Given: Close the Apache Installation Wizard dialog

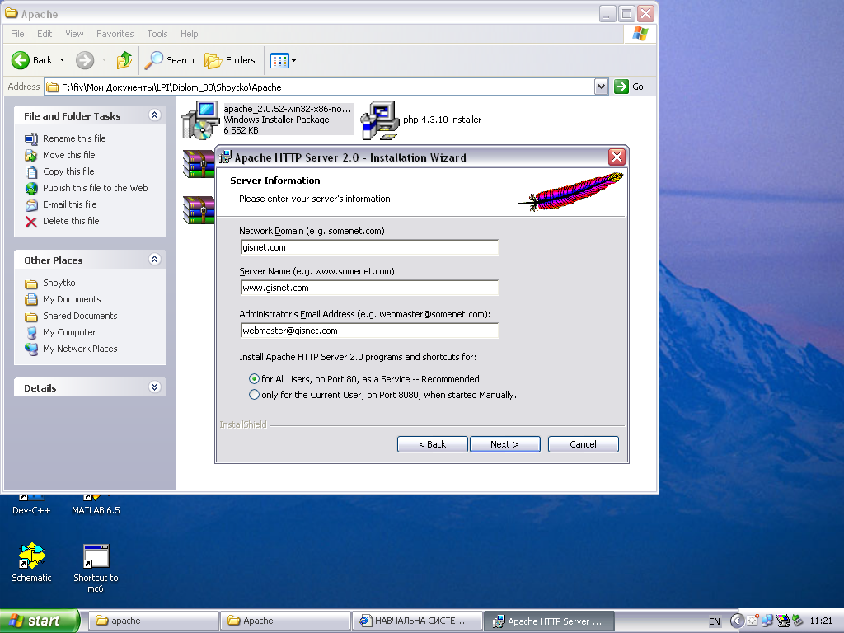Looking at the screenshot, I should pyautogui.click(x=617, y=157).
